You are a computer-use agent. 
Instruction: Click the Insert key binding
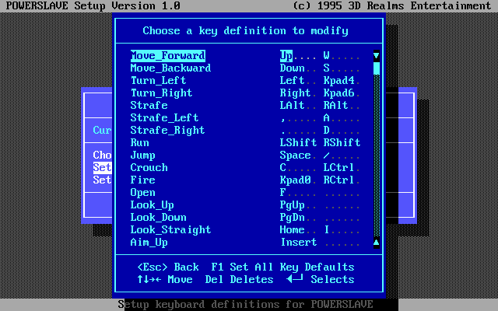(299, 243)
